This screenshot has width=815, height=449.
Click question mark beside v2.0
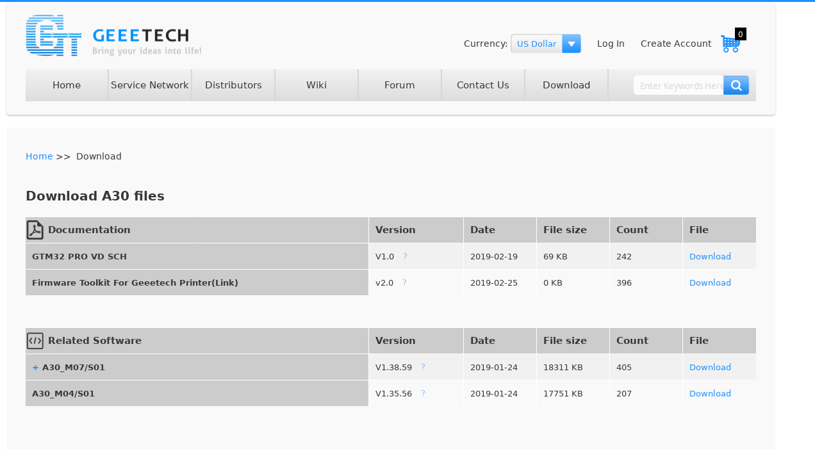click(x=404, y=282)
